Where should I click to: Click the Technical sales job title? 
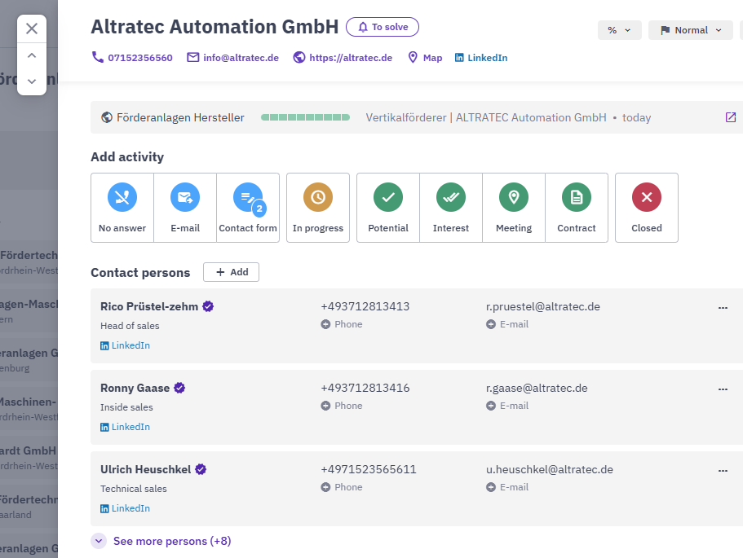coord(134,489)
